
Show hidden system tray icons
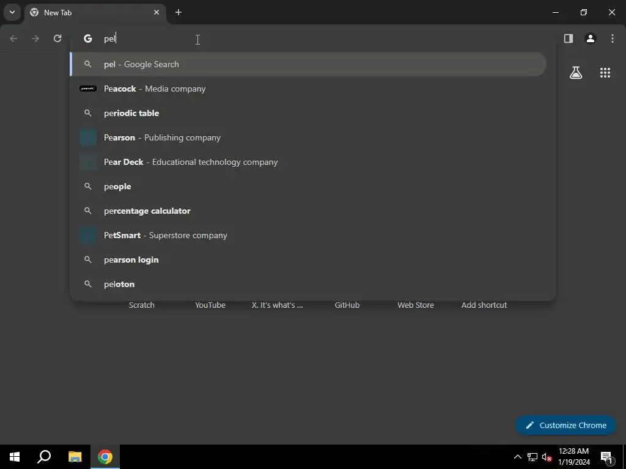pyautogui.click(x=517, y=457)
